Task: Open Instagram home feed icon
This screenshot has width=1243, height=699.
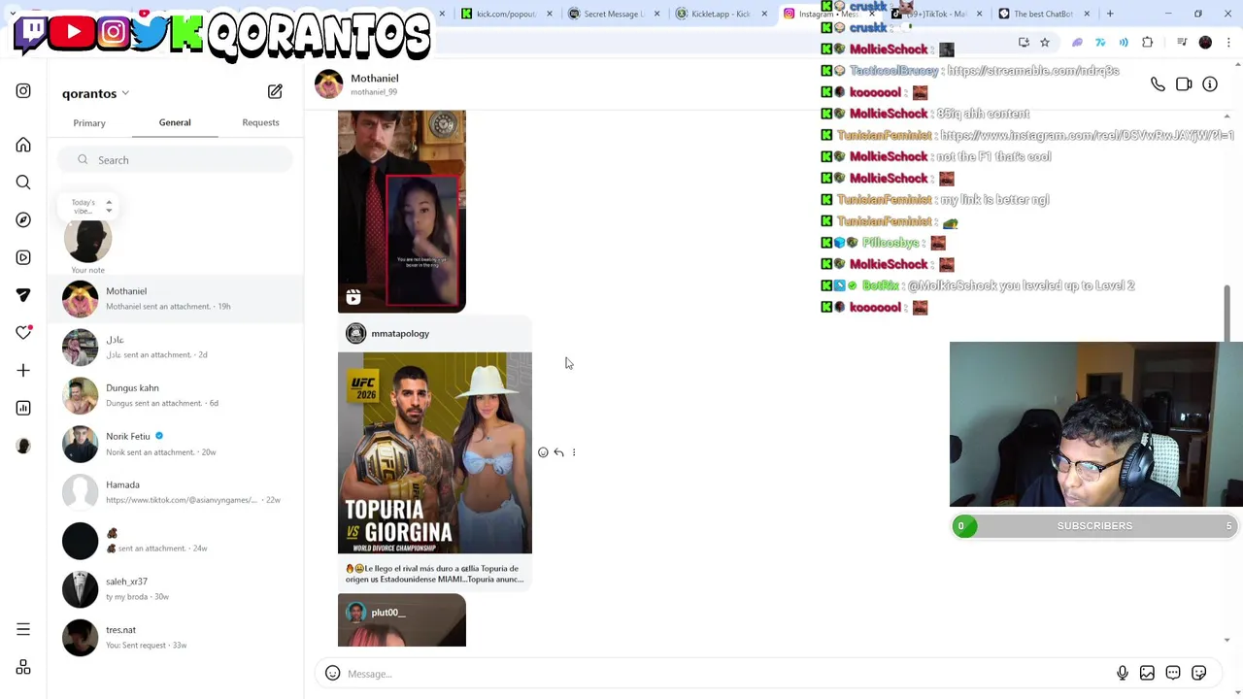Action: [23, 146]
